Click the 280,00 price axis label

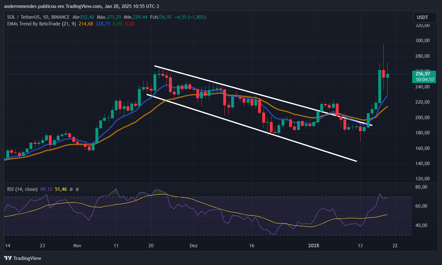pyautogui.click(x=423, y=56)
